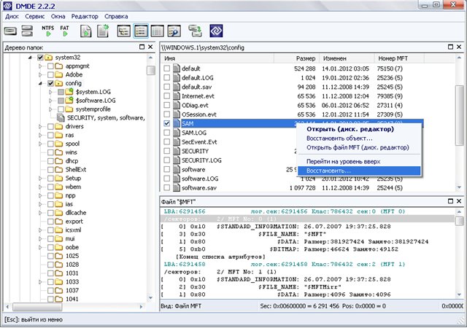Expand the systemprofile tree node
Viewport: 467px width, 328px height.
coord(50,109)
